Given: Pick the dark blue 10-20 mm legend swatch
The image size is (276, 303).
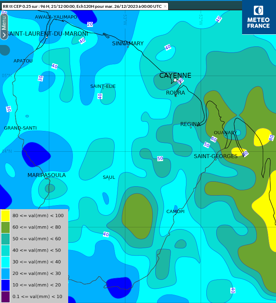Looking at the screenshot, I should (5, 285).
